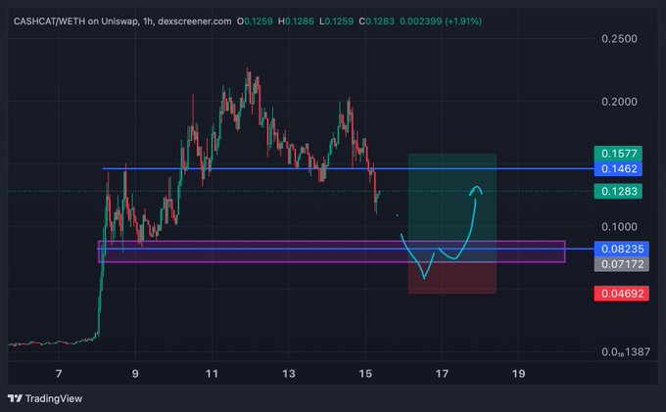The height and width of the screenshot is (412, 666).
Task: Click the 0.04692 red stop label
Action: tap(621, 294)
